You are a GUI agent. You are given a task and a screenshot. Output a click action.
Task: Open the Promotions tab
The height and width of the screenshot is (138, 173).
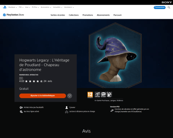coord(88,15)
